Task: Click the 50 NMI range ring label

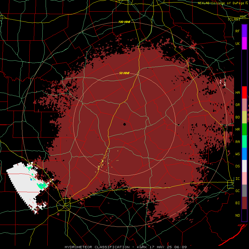Action: click(124, 73)
